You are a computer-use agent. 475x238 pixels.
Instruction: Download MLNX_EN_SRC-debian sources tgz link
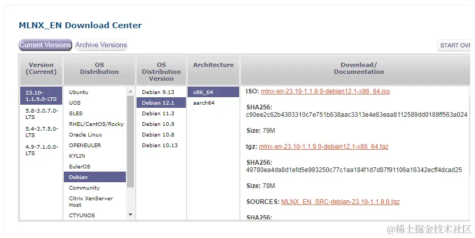[340, 202]
